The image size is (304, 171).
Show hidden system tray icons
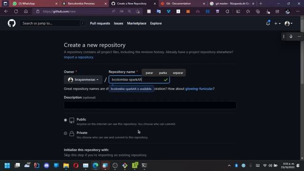[x=229, y=166]
